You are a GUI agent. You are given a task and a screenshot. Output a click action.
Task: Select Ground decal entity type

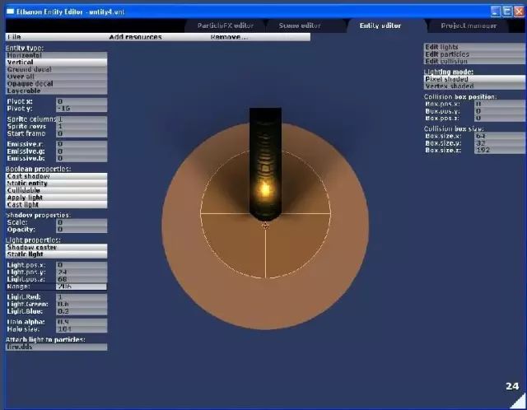[57, 69]
